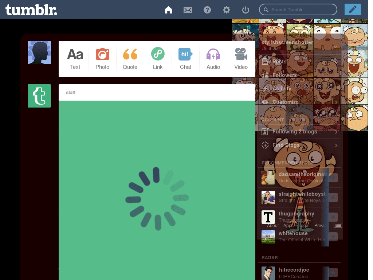The image size is (373, 280).
Task: Create a new Text post
Action: point(75,59)
